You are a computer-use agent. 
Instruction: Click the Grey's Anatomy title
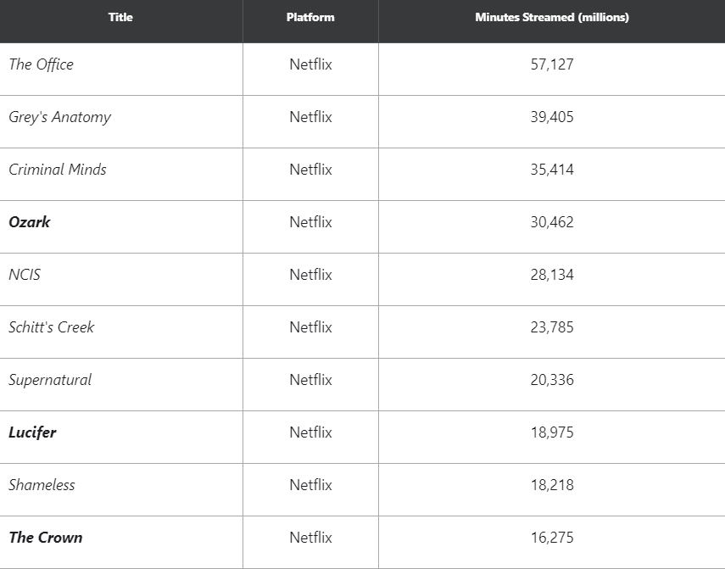click(60, 117)
